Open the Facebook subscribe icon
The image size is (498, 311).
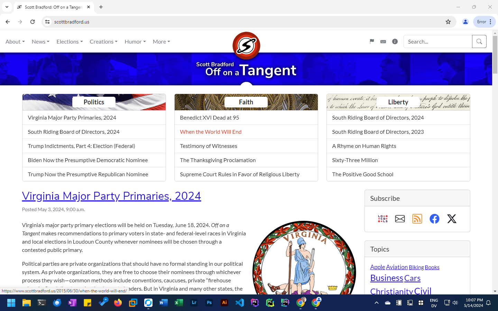(x=434, y=219)
